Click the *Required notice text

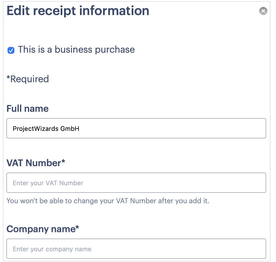(27, 79)
